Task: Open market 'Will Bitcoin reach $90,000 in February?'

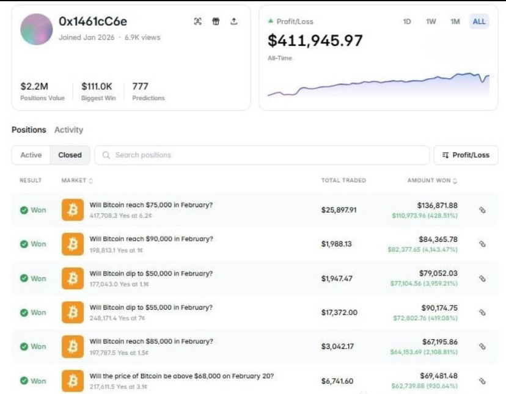Action: pos(152,239)
